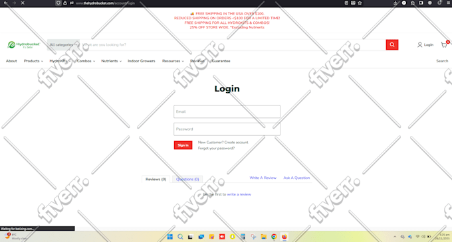Open the tracking protection shield icon
This screenshot has width=452, height=242.
click(58, 3)
